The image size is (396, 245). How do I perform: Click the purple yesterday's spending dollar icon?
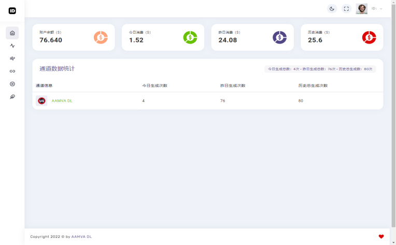[x=279, y=37]
